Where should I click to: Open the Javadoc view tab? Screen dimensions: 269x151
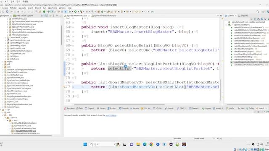[x=134, y=108]
